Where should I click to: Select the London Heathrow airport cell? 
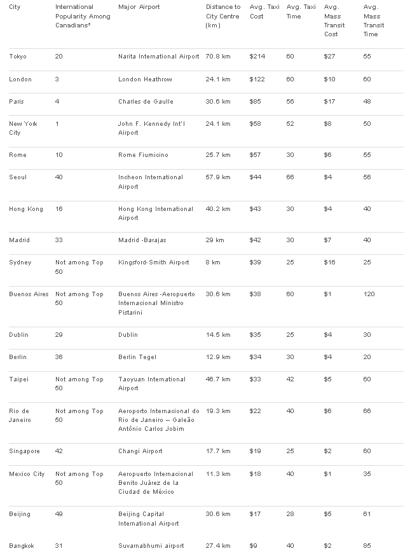[x=145, y=79]
